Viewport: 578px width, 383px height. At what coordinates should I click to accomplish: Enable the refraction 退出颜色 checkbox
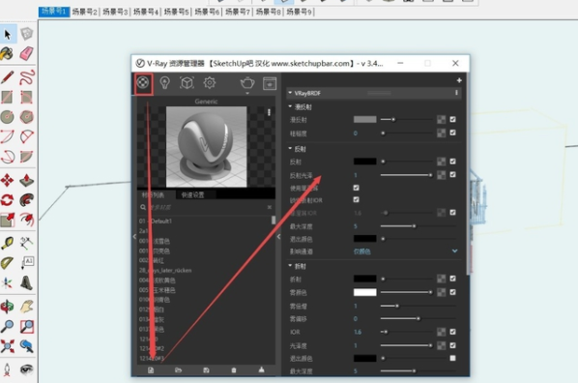point(452,358)
